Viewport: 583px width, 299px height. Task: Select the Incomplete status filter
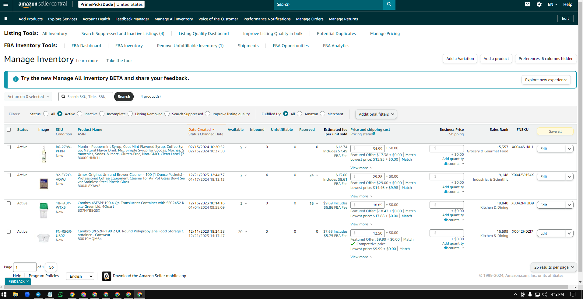coord(102,114)
